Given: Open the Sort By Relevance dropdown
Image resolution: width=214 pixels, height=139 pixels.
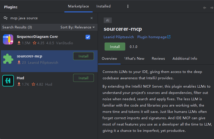Looking at the screenshot, I should coord(77,27).
